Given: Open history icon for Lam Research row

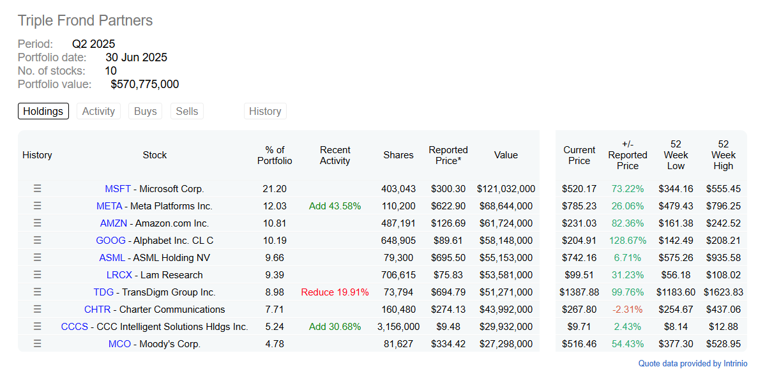Looking at the screenshot, I should (37, 275).
